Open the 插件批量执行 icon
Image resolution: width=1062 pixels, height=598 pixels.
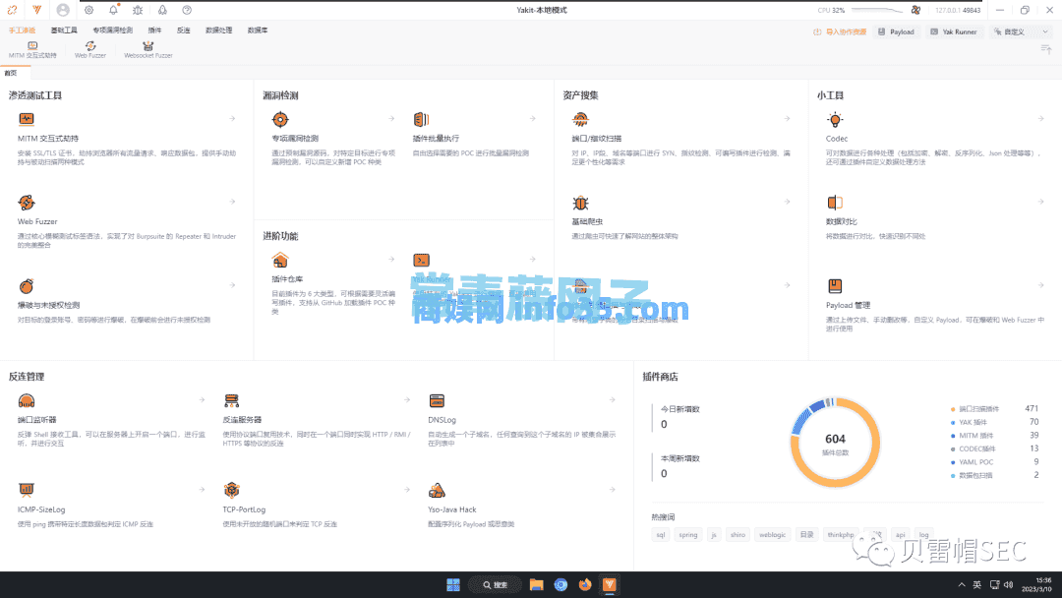coord(421,120)
